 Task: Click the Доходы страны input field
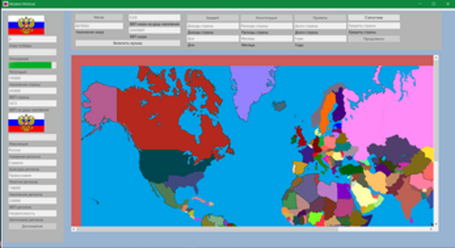212,26
